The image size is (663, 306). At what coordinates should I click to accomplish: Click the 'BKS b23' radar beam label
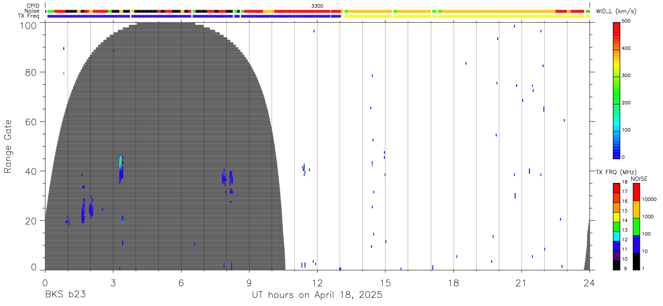click(65, 295)
